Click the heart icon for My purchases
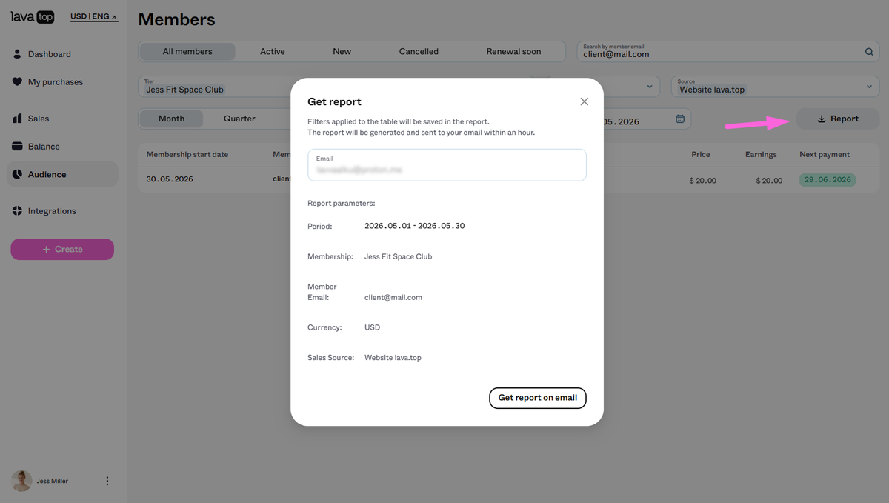 point(17,82)
